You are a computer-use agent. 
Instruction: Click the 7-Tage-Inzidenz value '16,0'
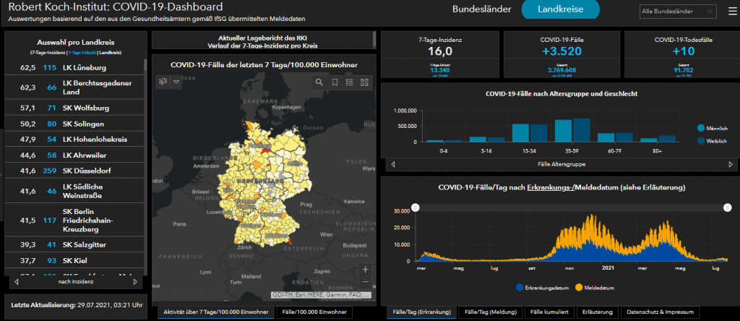click(440, 51)
